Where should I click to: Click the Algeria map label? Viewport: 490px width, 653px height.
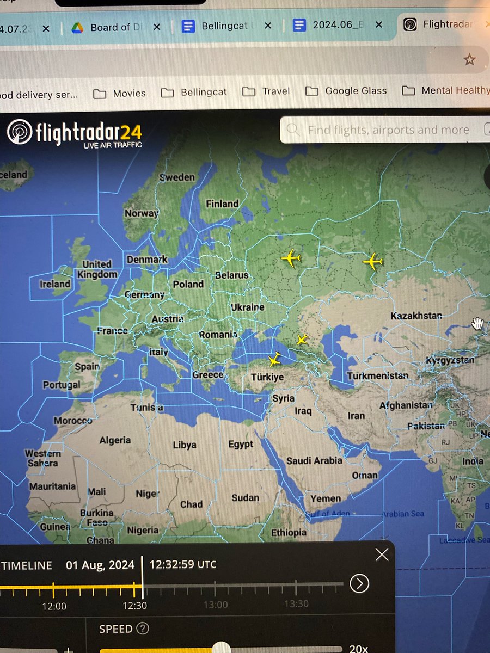pos(115,440)
